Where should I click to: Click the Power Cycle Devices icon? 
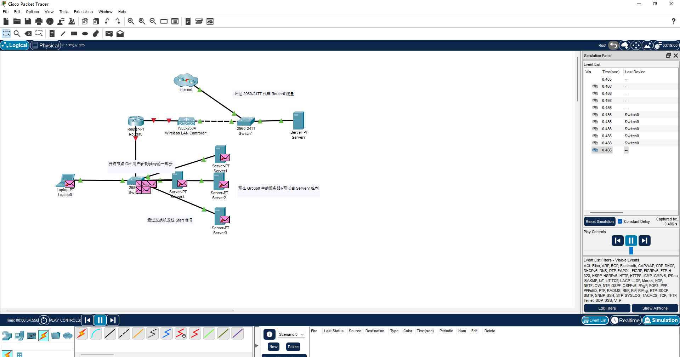click(44, 320)
